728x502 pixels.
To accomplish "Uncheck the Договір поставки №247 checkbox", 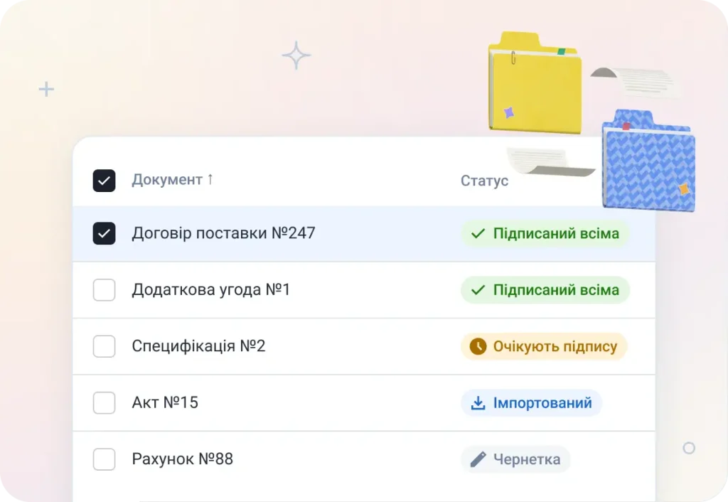I will [x=104, y=233].
